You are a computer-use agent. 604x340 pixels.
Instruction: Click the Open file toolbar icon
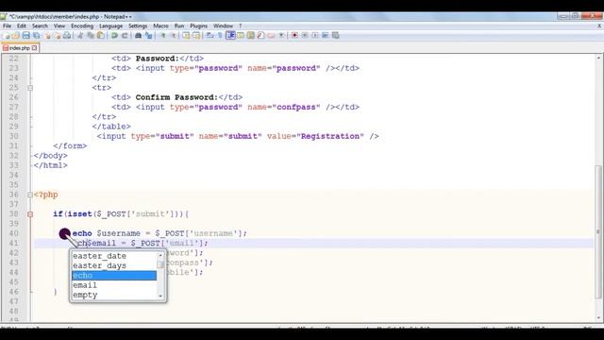(x=15, y=36)
